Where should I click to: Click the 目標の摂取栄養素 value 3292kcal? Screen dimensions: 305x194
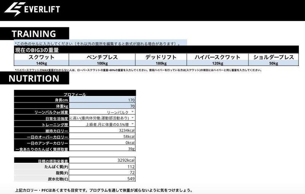(102, 160)
